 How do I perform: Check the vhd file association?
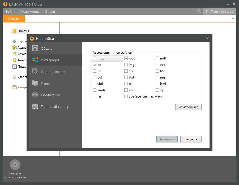(95, 84)
